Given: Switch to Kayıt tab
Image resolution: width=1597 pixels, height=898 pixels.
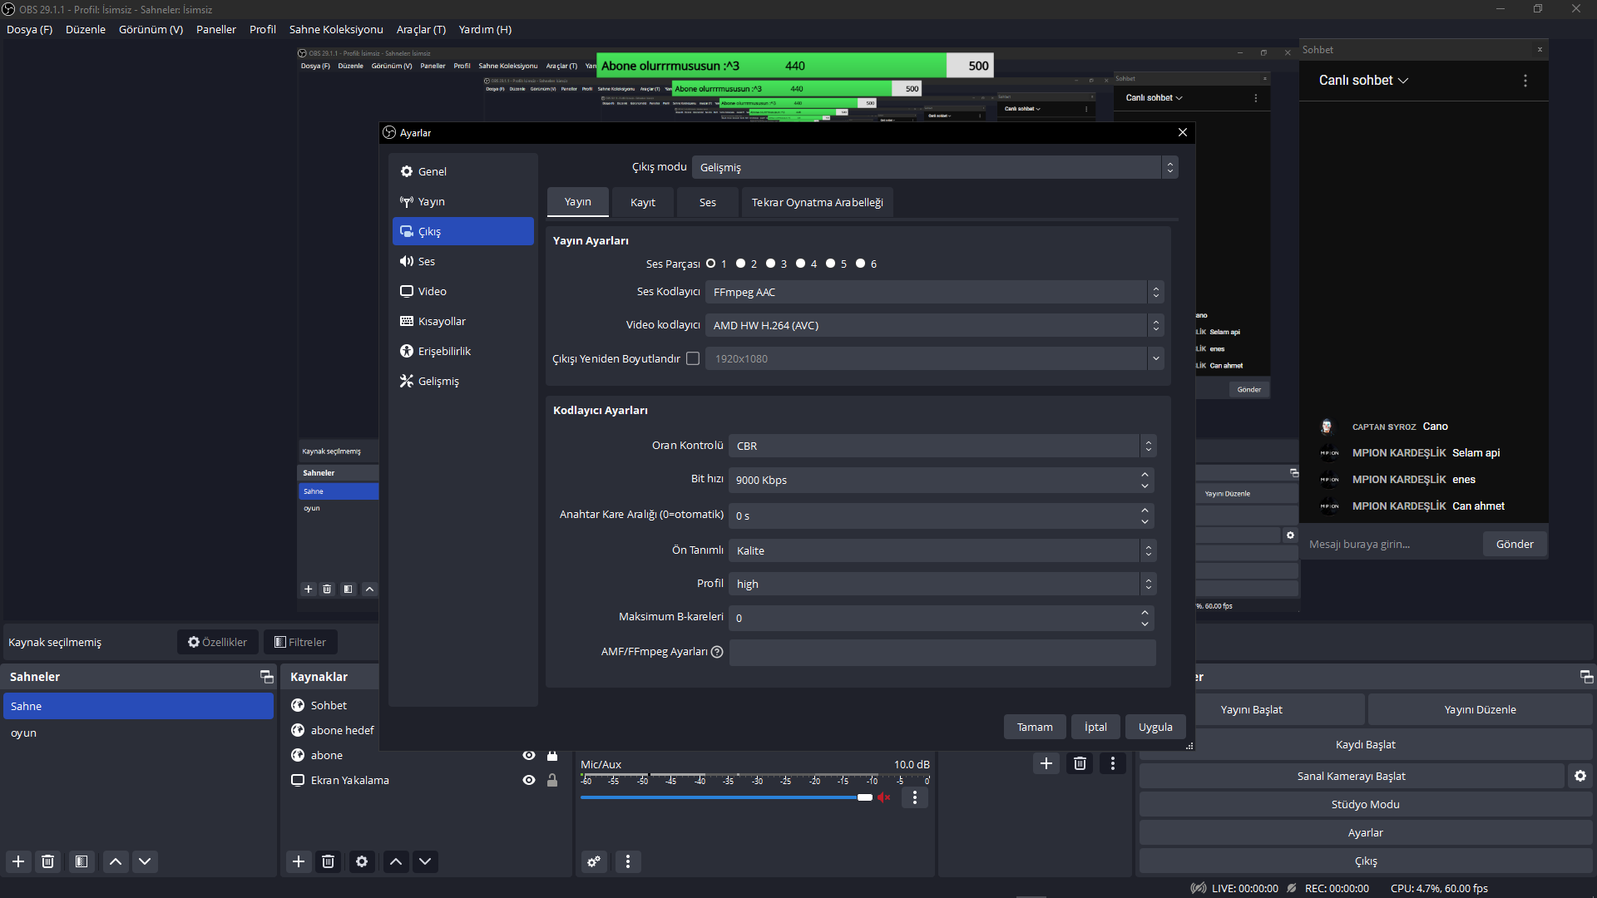Looking at the screenshot, I should [x=642, y=202].
